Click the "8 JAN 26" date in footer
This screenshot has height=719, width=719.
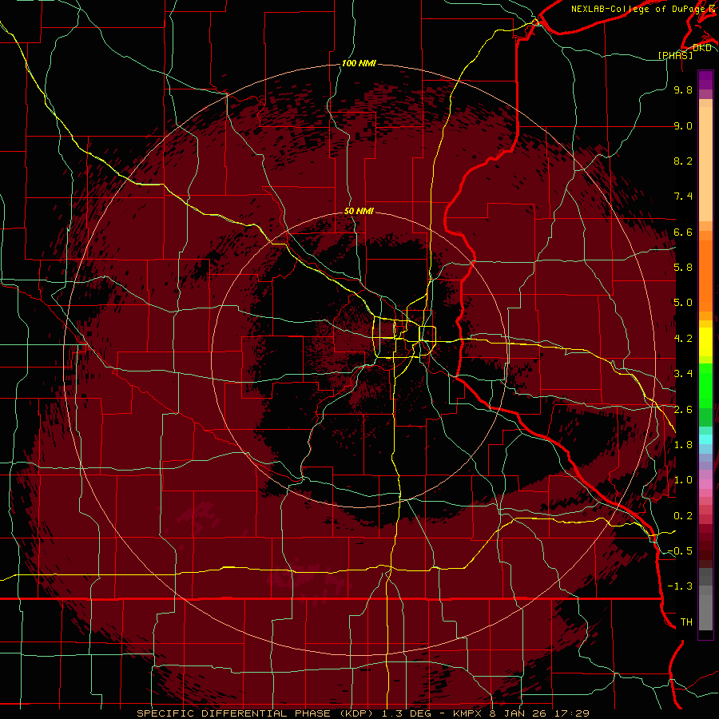pyautogui.click(x=519, y=713)
